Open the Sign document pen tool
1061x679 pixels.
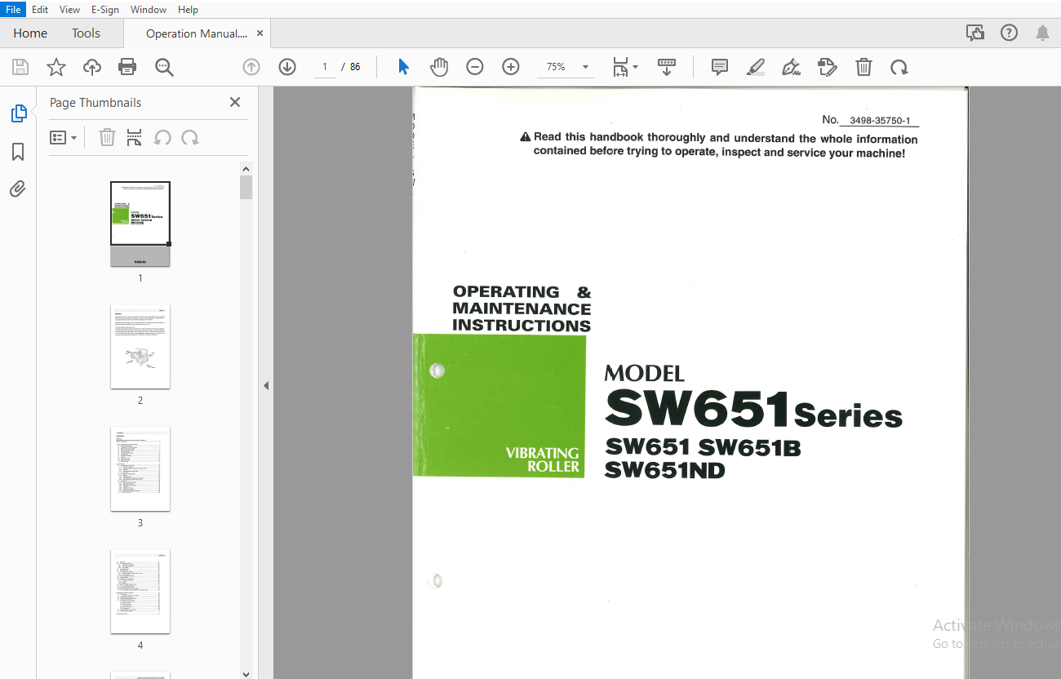point(791,67)
